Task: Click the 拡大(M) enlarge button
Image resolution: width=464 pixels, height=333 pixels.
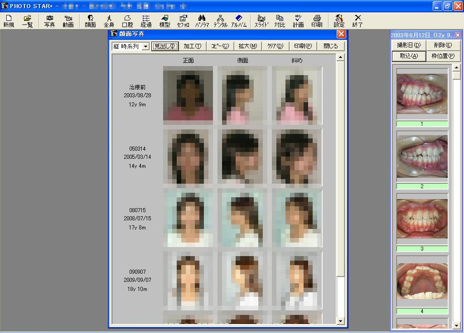Action: (248, 46)
